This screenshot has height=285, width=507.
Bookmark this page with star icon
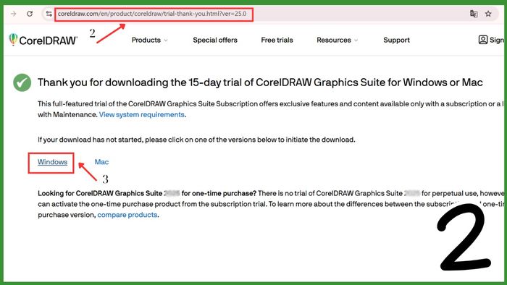pos(488,14)
